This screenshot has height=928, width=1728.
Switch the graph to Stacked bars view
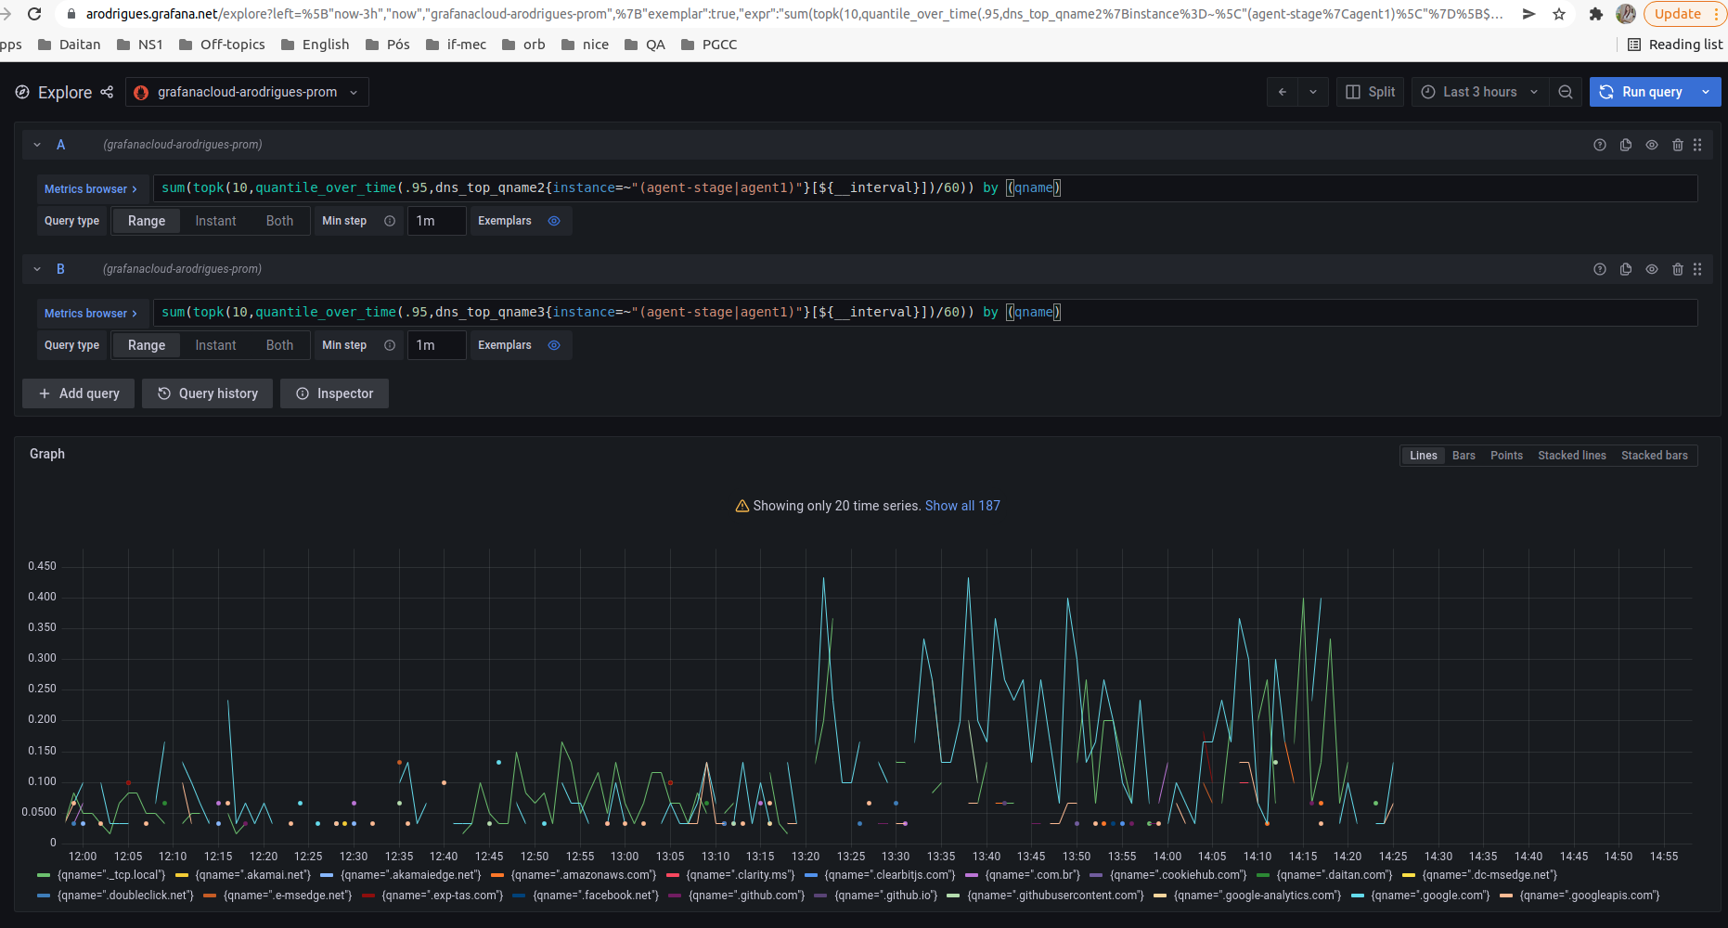coord(1655,455)
